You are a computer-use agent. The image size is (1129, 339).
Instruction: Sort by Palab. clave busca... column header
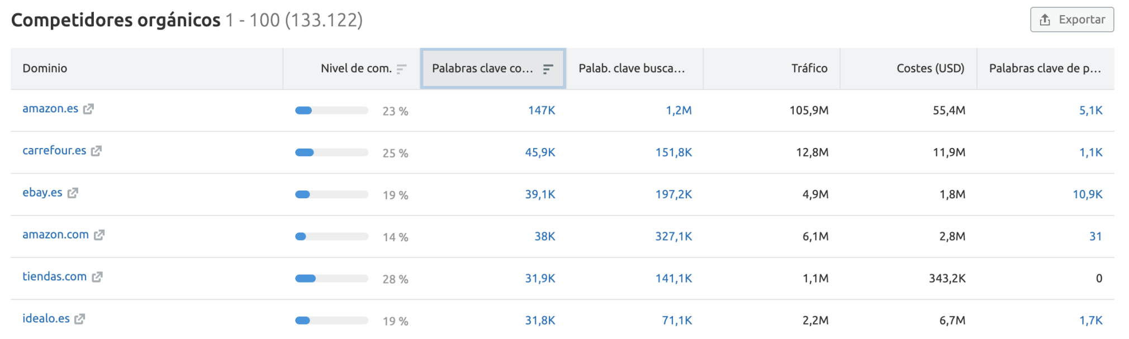(631, 69)
